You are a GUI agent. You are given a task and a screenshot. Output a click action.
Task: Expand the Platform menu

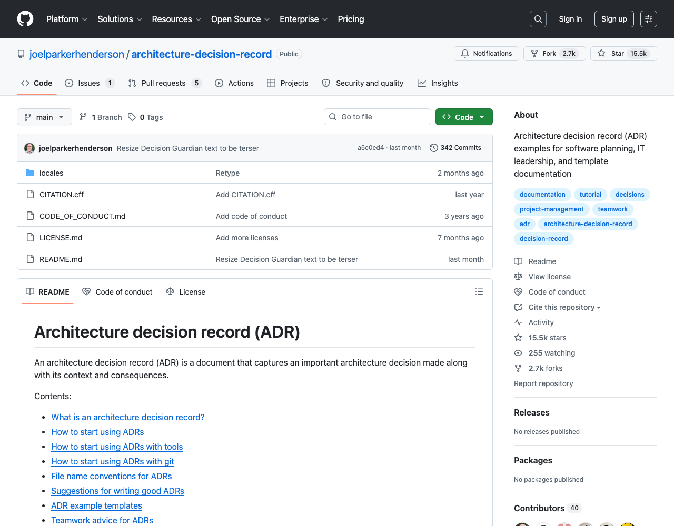(x=67, y=19)
